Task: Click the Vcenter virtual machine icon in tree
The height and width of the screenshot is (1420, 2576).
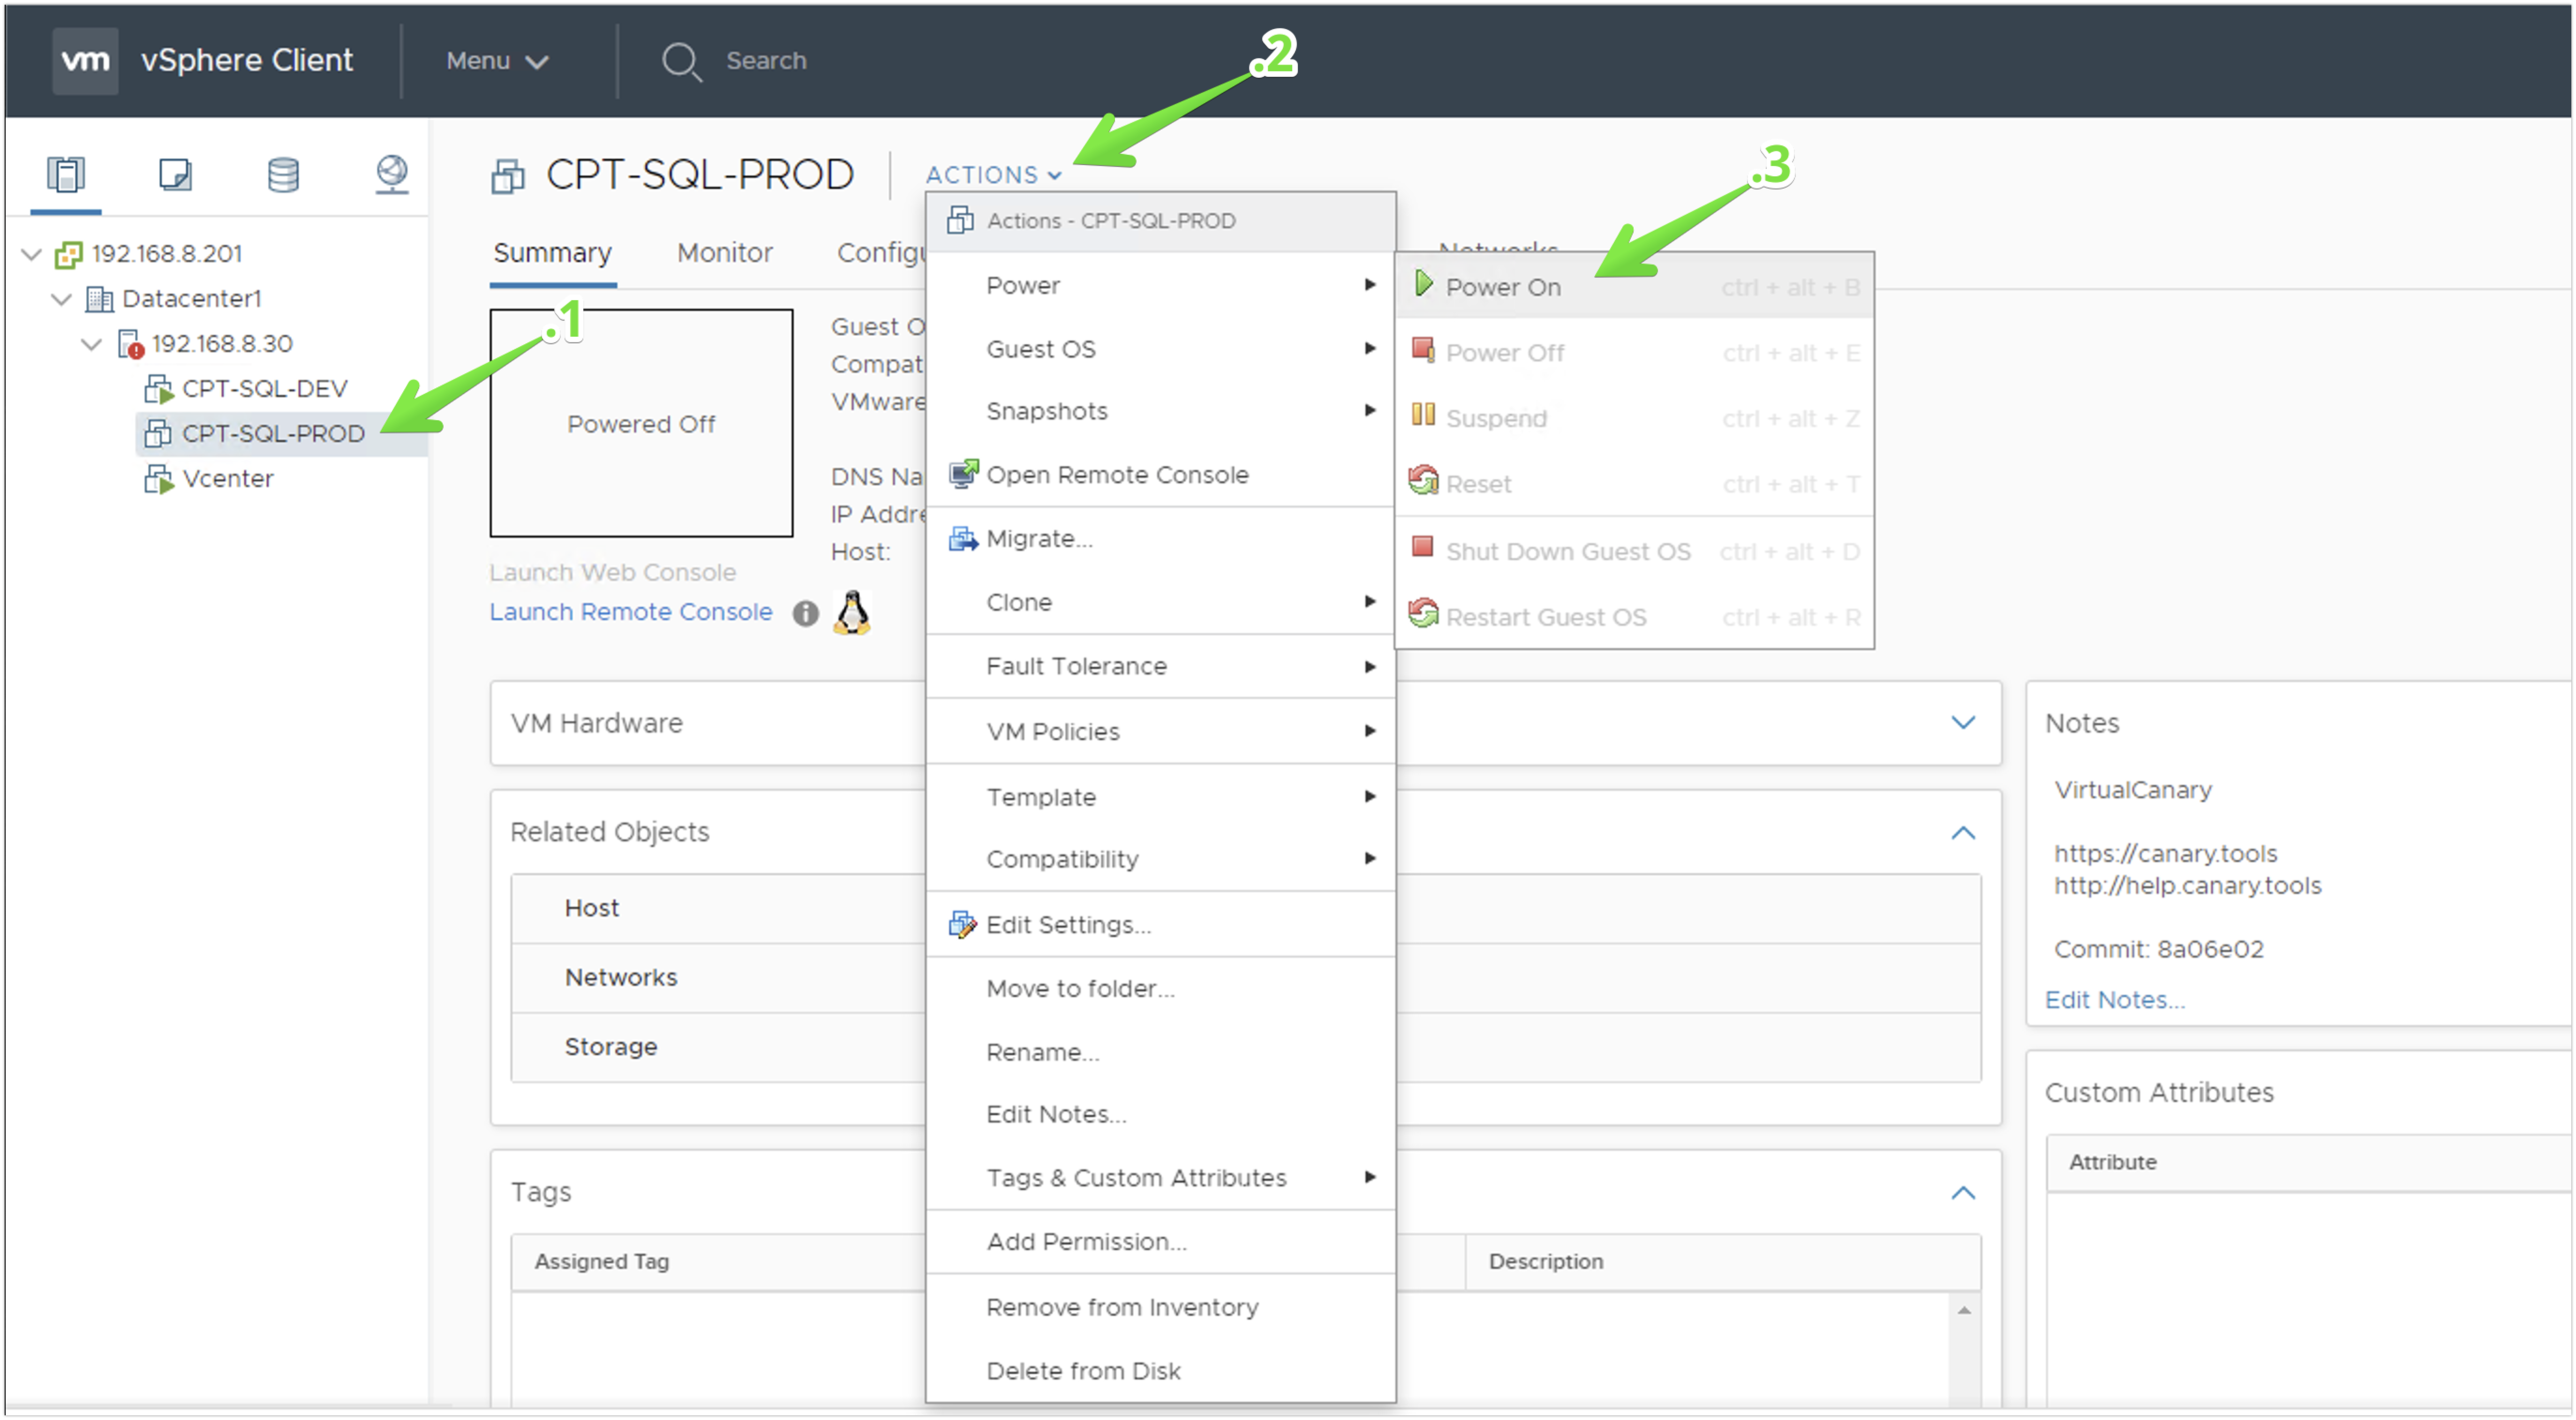Action: tap(158, 479)
